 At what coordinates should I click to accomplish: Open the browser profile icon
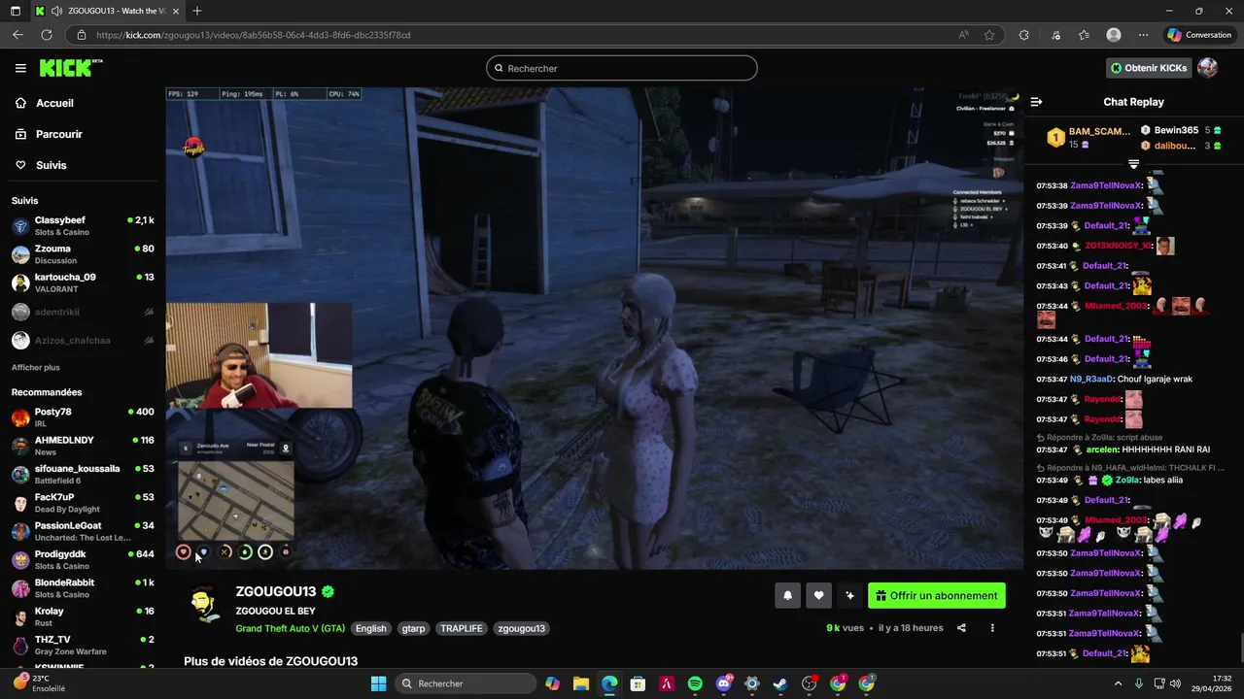coord(1114,35)
